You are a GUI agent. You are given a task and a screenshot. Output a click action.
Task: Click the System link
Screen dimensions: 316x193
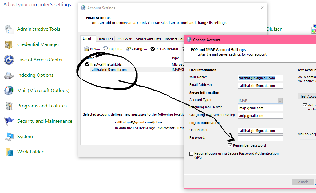[25, 137]
